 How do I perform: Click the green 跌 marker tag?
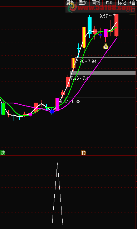3,153
